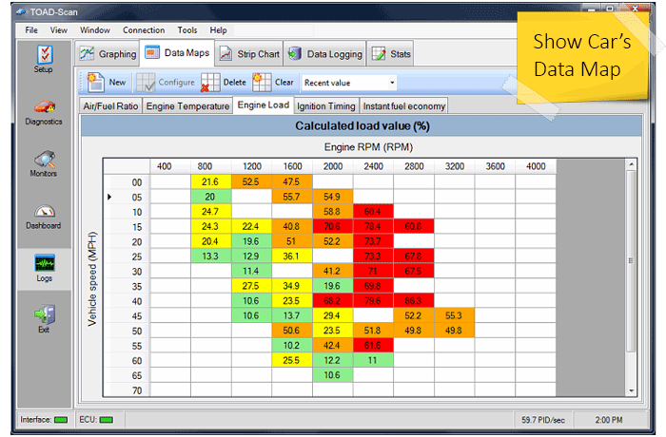Open the File menu
The image size is (666, 437).
[31, 30]
